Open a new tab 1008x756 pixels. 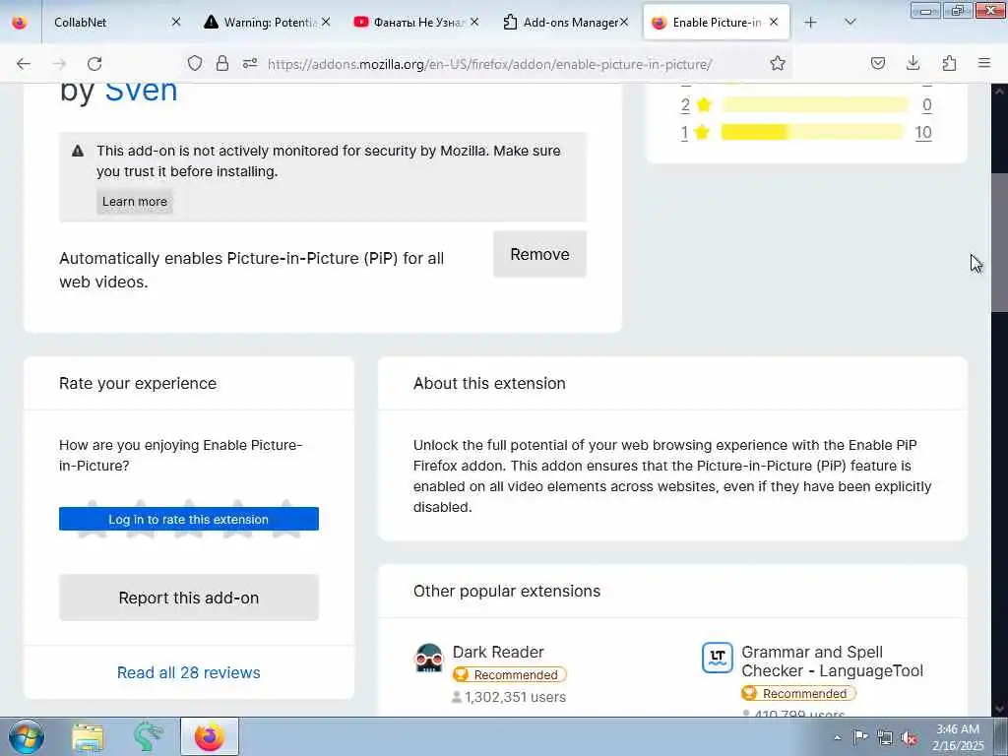(x=811, y=23)
